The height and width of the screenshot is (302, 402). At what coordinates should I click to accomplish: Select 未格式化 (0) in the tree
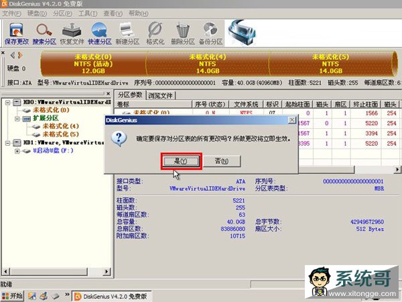[51, 110]
